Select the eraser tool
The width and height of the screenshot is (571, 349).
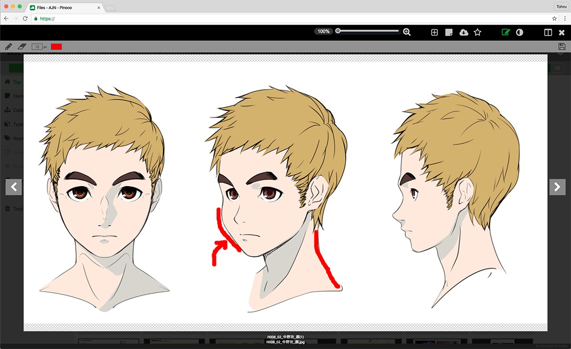point(22,47)
